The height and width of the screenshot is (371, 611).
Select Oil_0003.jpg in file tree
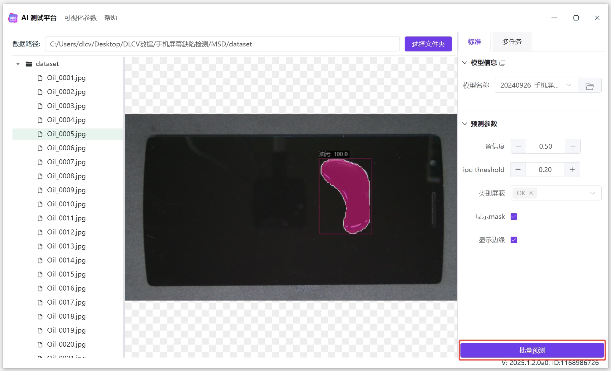(66, 106)
